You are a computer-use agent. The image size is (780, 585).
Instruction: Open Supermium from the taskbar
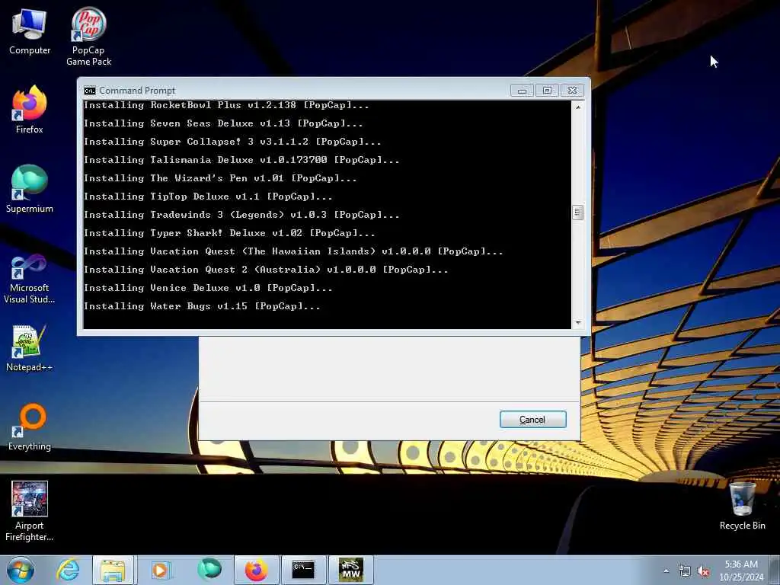click(x=209, y=570)
